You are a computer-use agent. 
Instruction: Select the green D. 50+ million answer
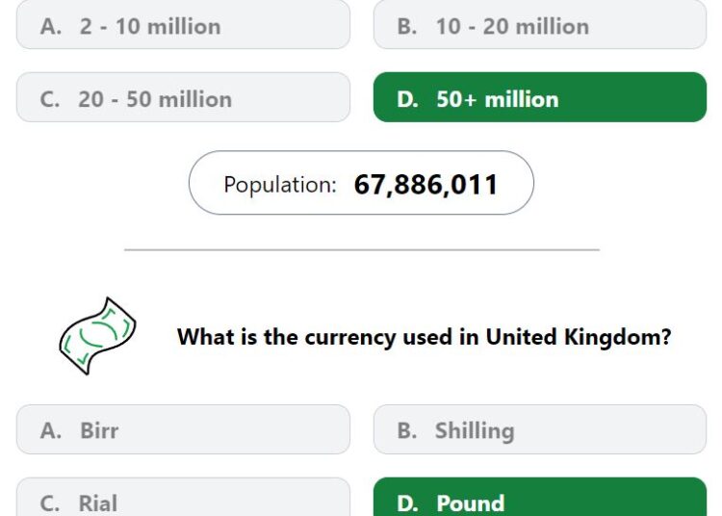(540, 97)
